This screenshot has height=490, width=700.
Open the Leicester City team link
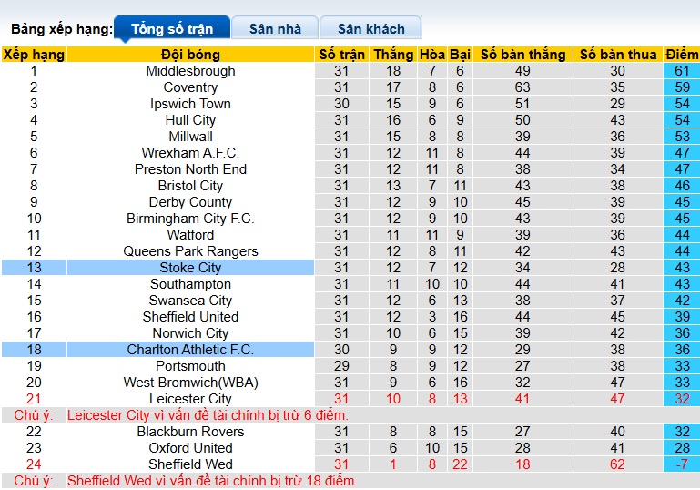[190, 399]
